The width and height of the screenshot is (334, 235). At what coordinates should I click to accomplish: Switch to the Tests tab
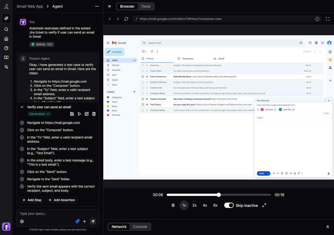point(146,6)
